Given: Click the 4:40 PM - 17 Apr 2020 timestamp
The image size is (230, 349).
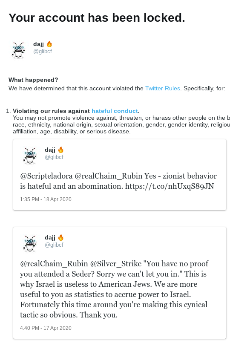Looking at the screenshot, I should point(46,328).
